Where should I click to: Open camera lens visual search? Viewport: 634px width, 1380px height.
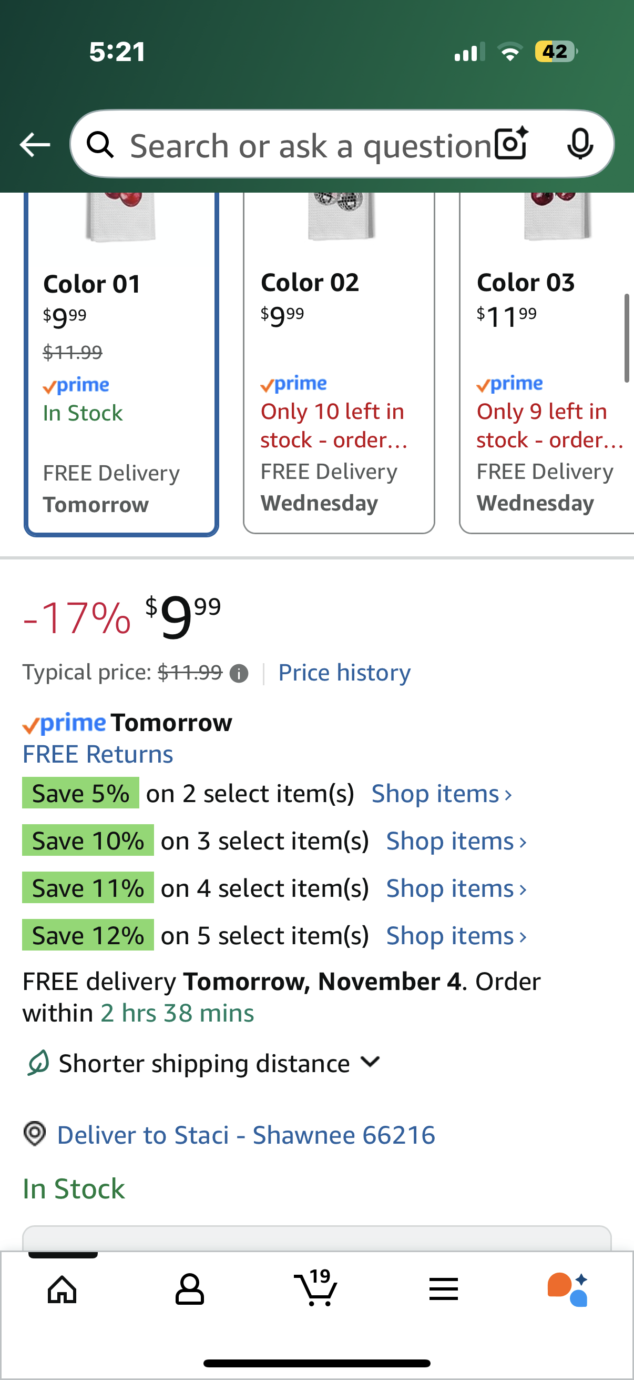click(x=511, y=144)
